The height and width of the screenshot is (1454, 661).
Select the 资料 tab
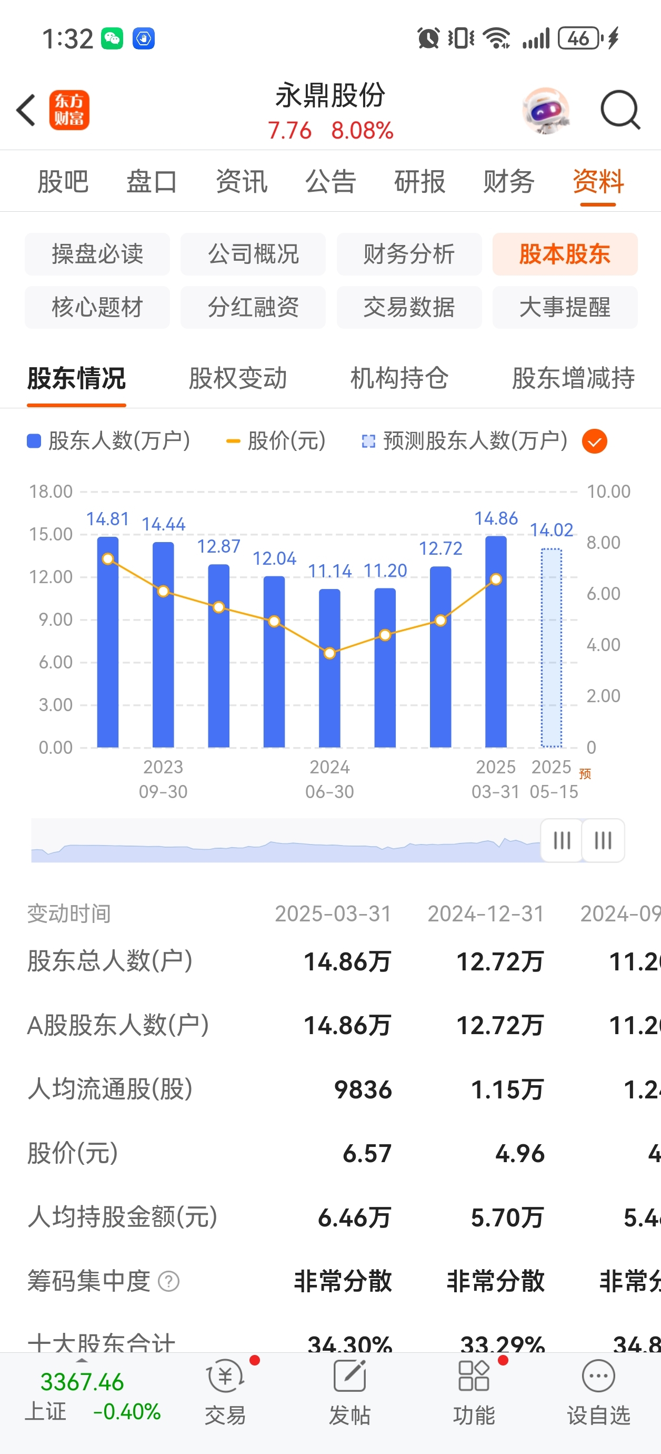pos(598,182)
